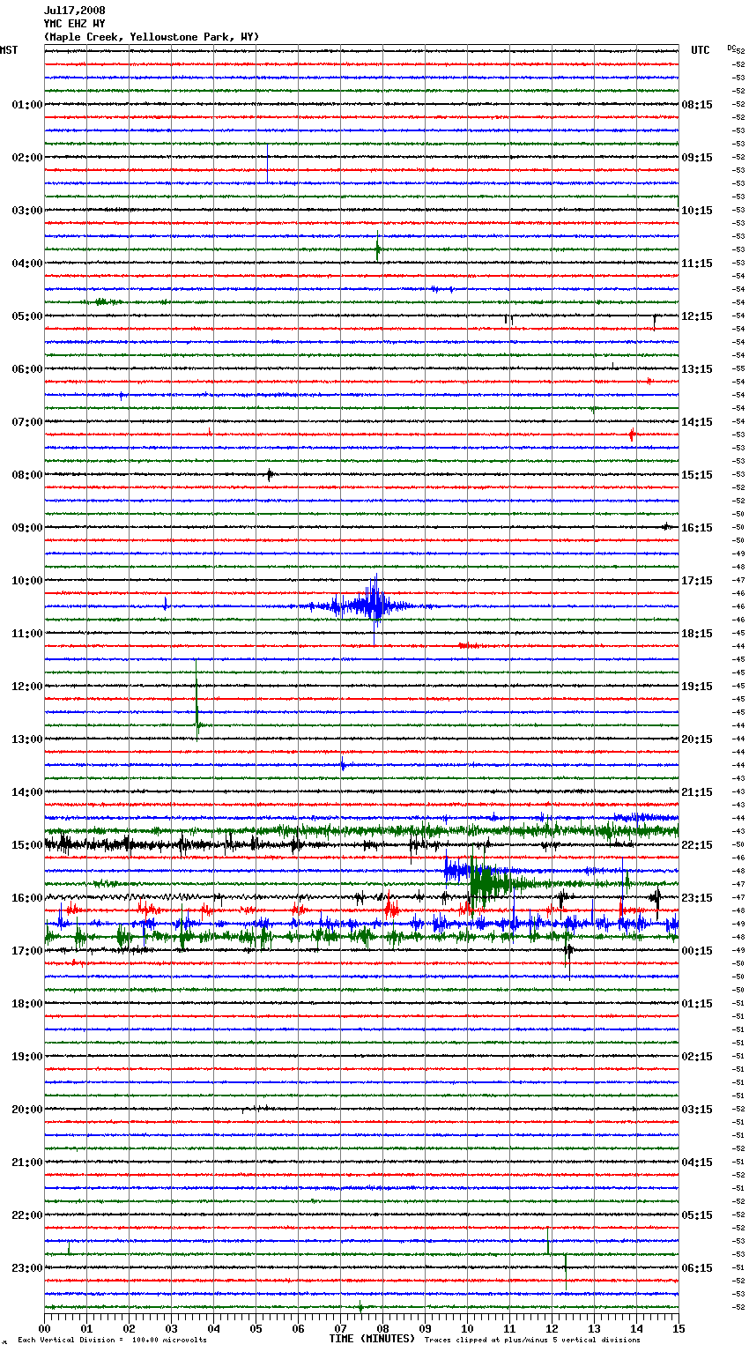Click the 05 minute tick label on x-axis

(x=256, y=1328)
